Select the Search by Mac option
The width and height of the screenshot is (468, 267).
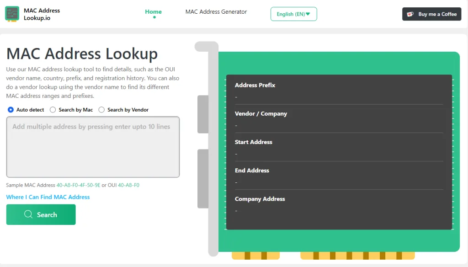tap(53, 110)
